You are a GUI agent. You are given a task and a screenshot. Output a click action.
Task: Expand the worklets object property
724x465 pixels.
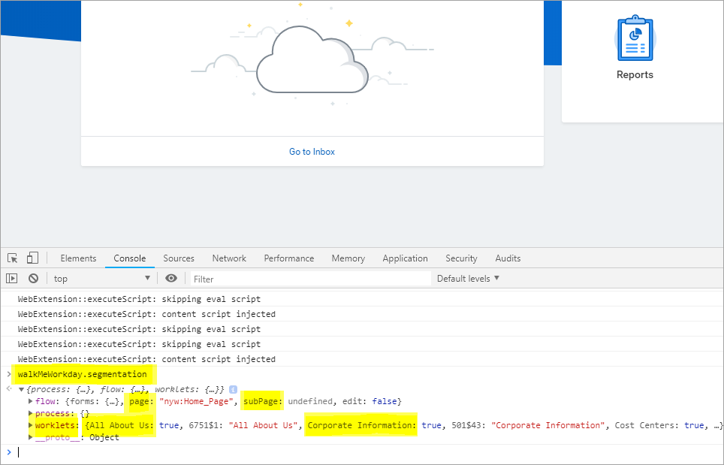tap(31, 425)
